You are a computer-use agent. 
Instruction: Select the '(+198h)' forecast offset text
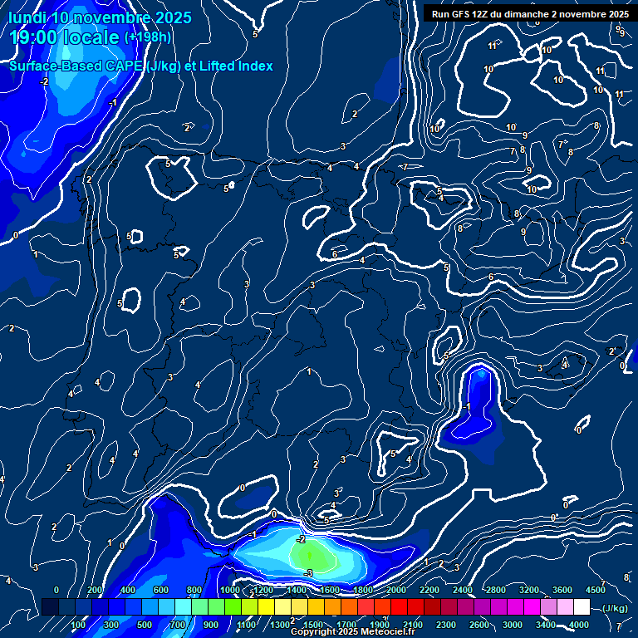tap(148, 37)
